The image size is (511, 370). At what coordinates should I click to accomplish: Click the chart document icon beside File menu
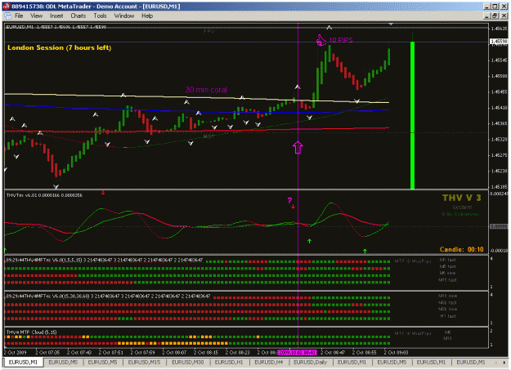(7, 16)
